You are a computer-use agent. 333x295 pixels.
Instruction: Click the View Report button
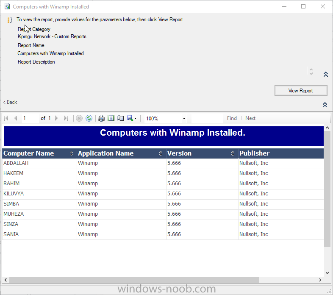tap(301, 91)
